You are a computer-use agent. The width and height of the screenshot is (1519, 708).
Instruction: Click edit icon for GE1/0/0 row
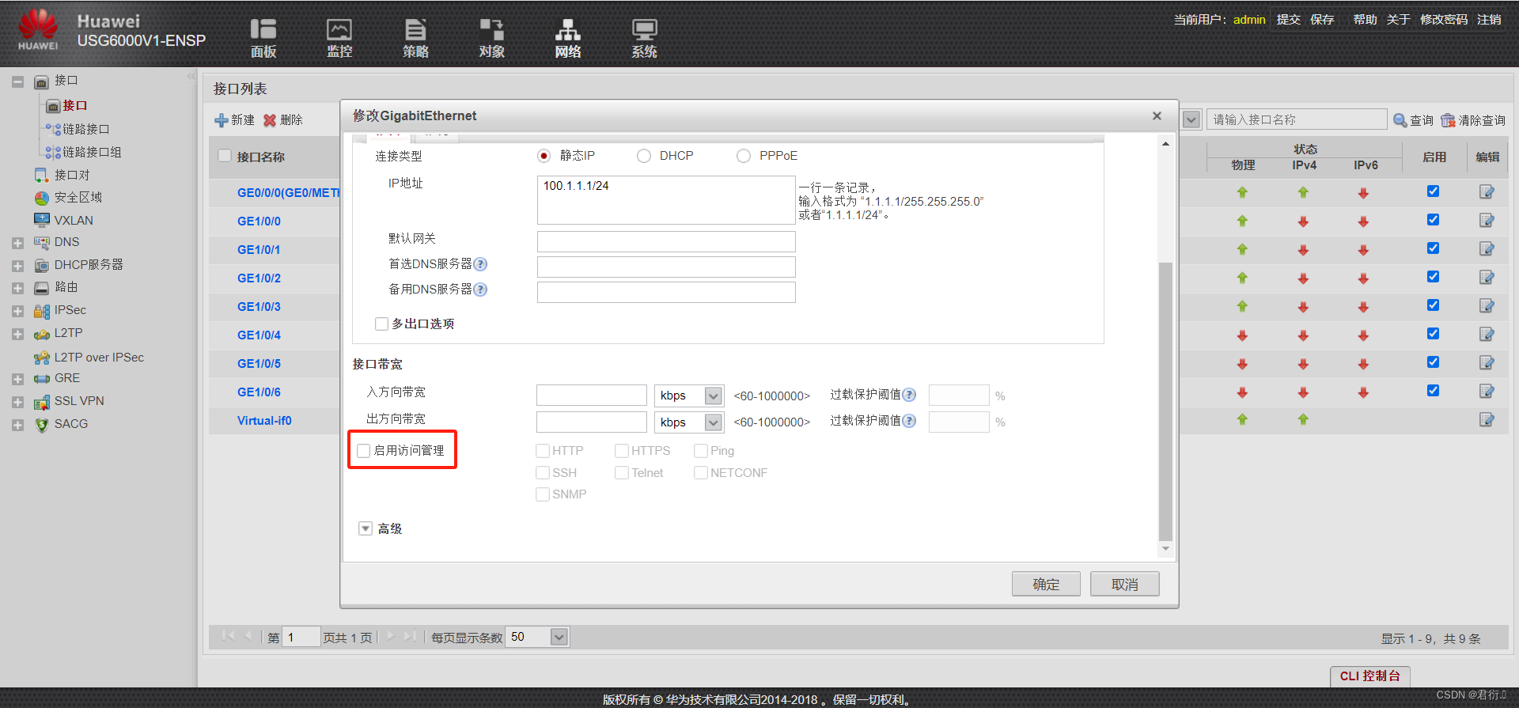point(1487,221)
